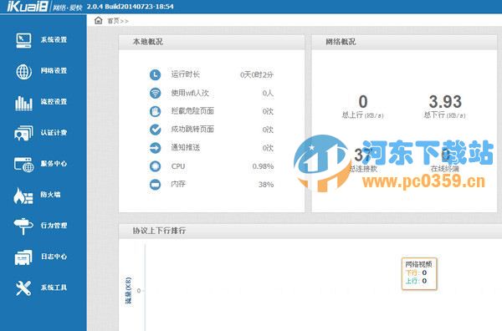
Task: Select 流控设置 menu label
Action: click(x=54, y=102)
